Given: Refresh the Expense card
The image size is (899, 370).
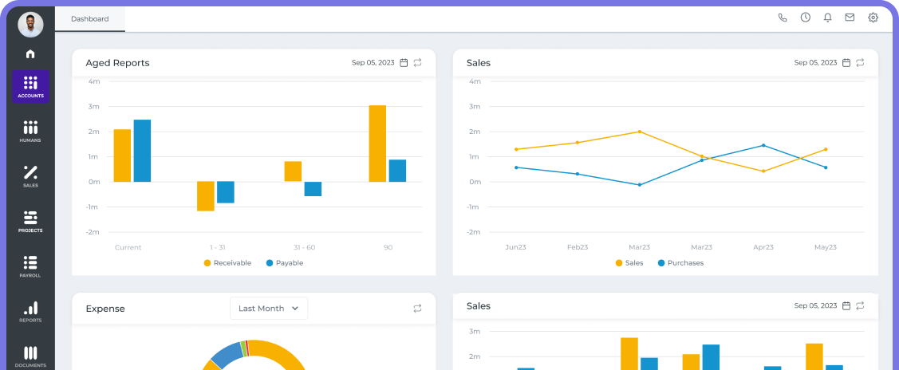Looking at the screenshot, I should 417,308.
